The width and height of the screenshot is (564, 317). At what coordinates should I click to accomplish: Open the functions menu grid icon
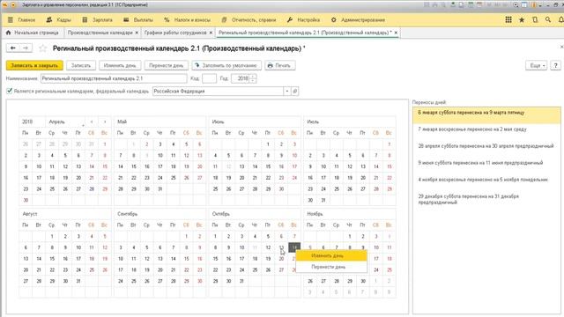pos(508,19)
